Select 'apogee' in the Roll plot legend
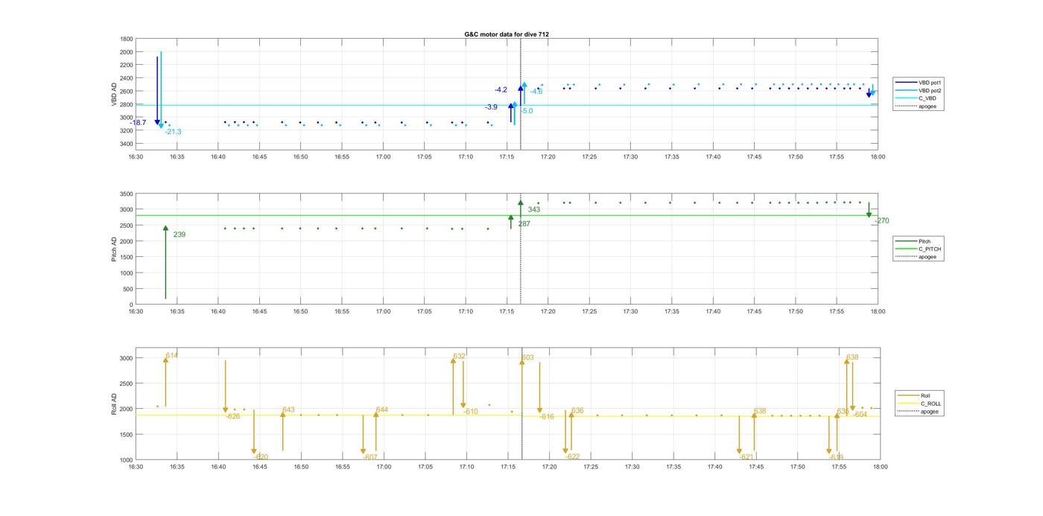1043x516 pixels. pos(920,411)
